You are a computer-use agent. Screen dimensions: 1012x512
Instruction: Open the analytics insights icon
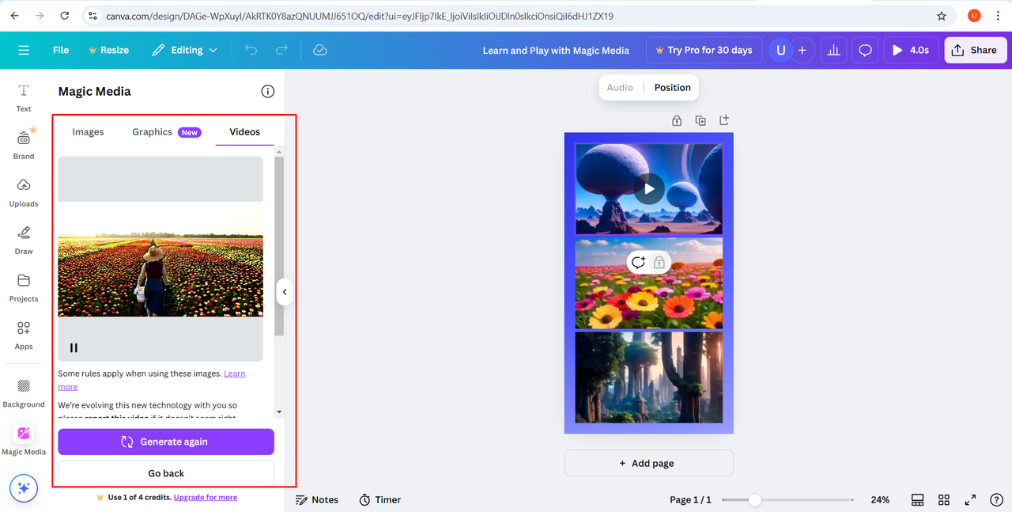833,50
